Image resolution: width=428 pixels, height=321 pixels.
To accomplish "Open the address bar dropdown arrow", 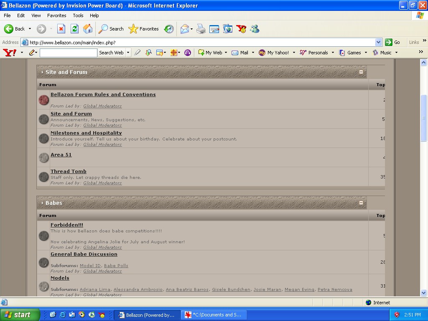I will coord(378,42).
